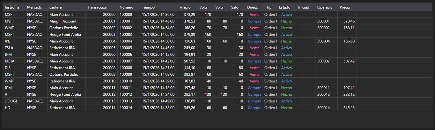435x130 pixels.
Task: Click Hecho status in the HD row
Action: tap(286, 108)
